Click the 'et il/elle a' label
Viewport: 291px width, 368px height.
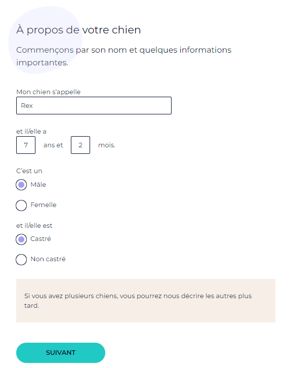pyautogui.click(x=31, y=132)
